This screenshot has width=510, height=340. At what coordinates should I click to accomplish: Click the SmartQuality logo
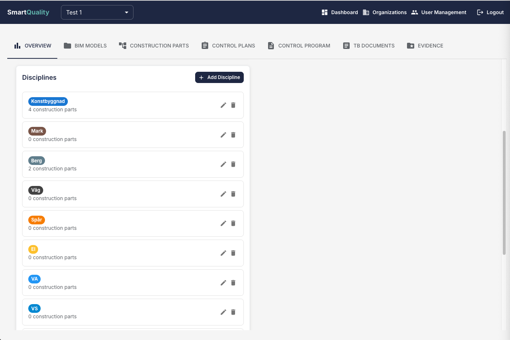pyautogui.click(x=28, y=12)
